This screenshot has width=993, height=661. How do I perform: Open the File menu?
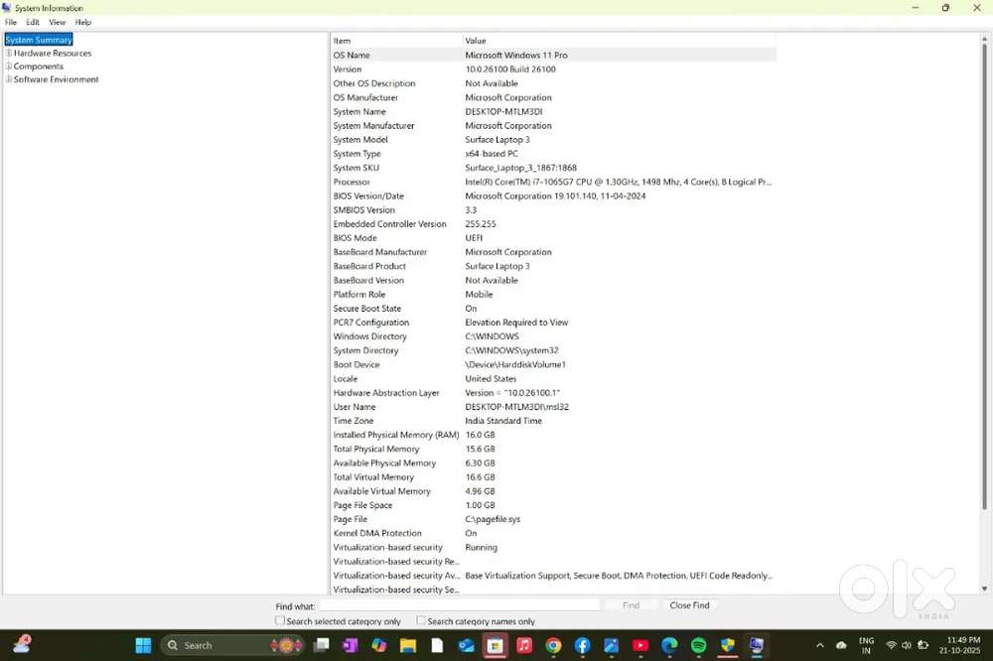pyautogui.click(x=11, y=22)
